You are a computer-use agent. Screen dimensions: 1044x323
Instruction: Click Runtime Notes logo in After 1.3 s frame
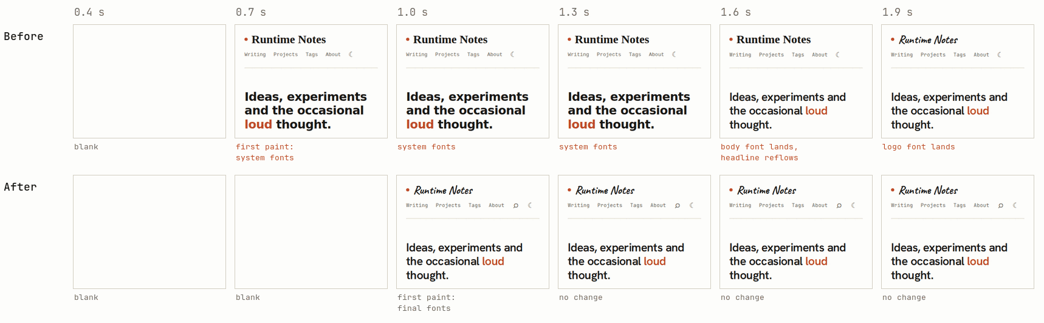[x=605, y=191]
